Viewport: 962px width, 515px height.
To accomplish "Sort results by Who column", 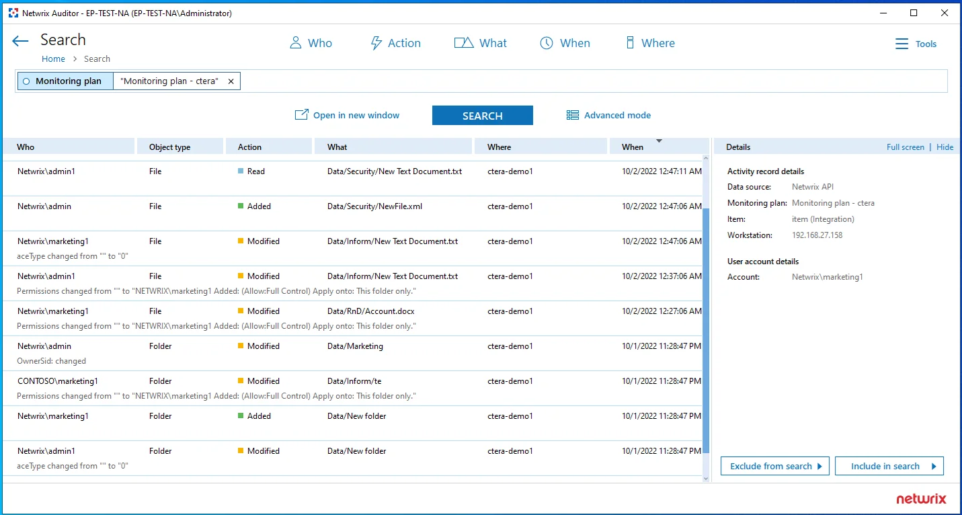I will [69, 147].
